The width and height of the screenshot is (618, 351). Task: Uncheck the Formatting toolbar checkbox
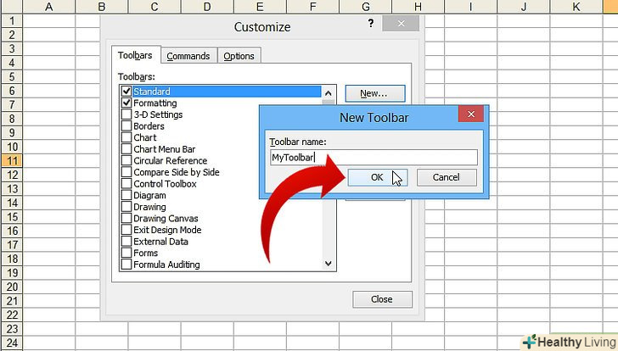(x=126, y=103)
